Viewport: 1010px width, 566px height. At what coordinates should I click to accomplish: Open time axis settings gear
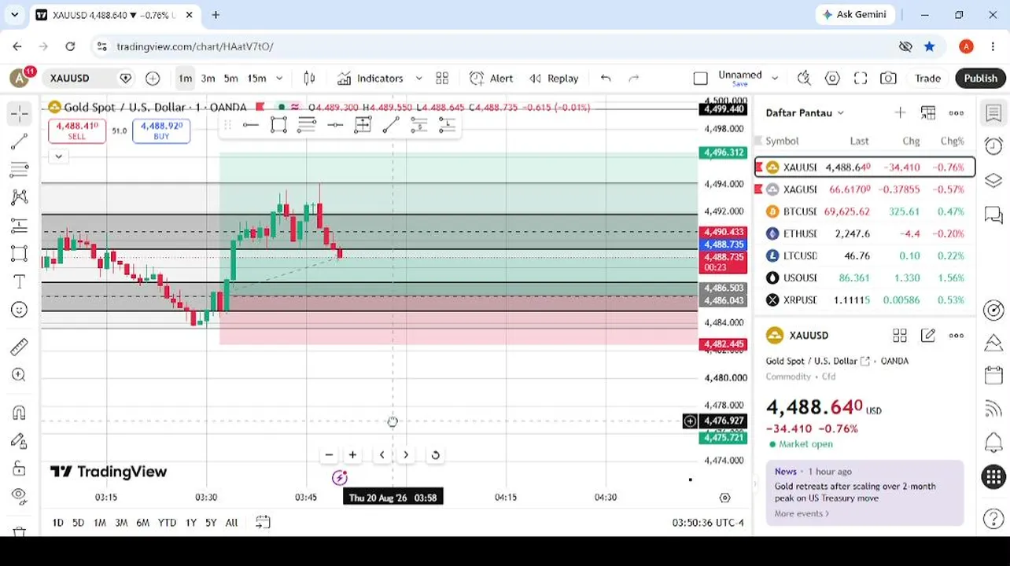tap(724, 497)
